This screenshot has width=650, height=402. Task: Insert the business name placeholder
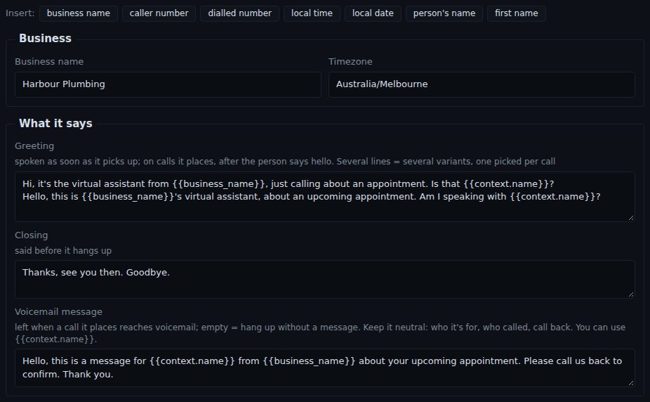tap(79, 13)
